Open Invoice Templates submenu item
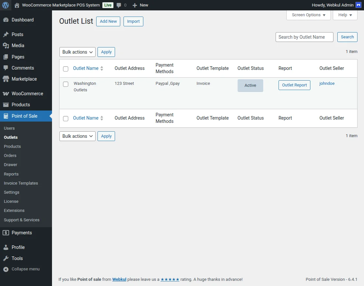 [x=21, y=183]
